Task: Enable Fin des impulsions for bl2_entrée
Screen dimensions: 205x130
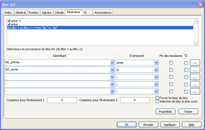Action: click(x=171, y=63)
